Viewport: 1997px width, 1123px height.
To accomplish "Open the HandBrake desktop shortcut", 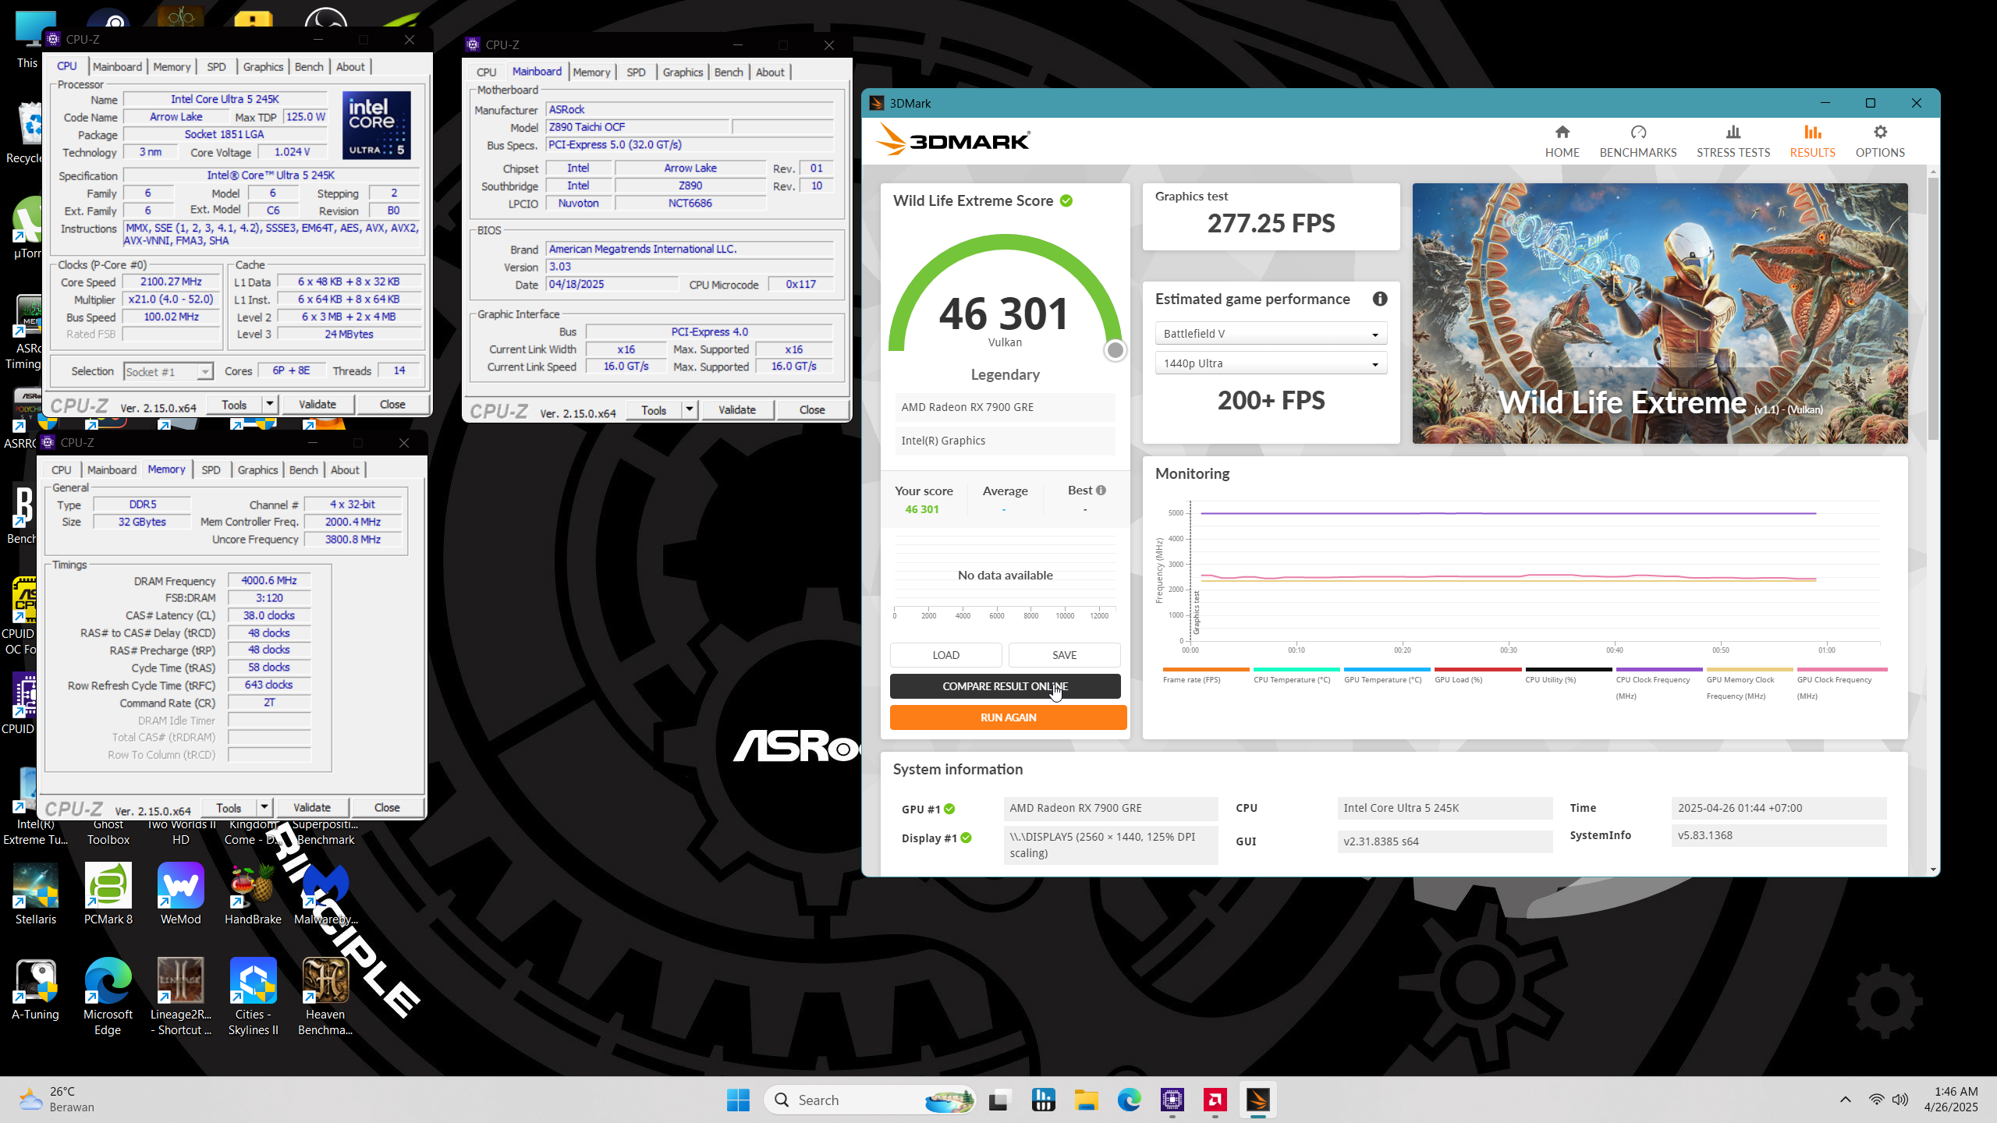I will point(253,894).
